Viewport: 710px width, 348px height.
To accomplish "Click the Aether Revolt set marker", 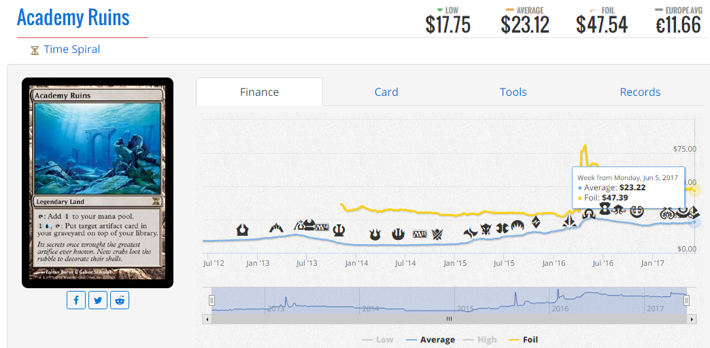I will point(668,212).
